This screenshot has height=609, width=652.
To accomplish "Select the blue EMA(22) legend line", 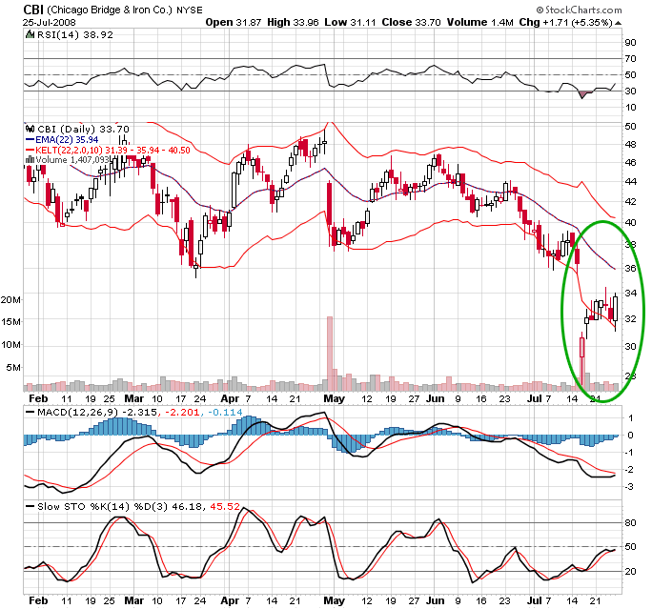I will pyautogui.click(x=30, y=140).
